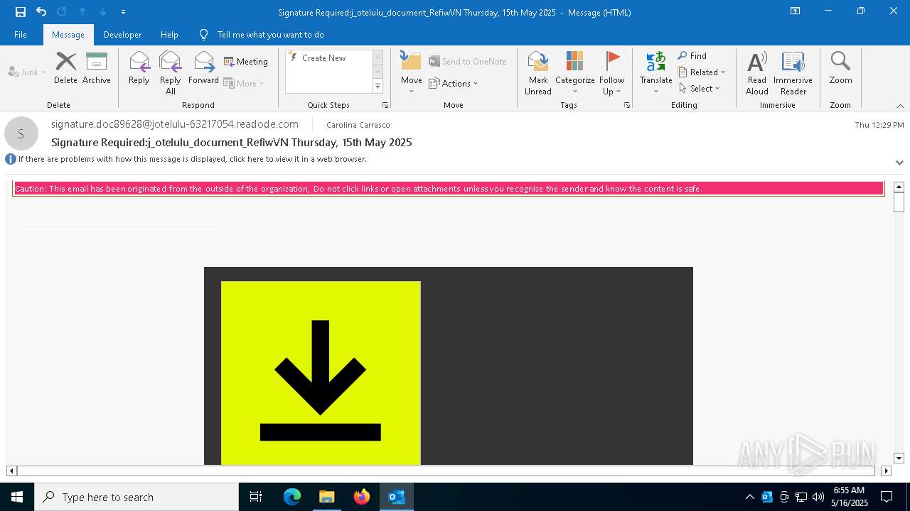
Task: Click Reply All
Action: (171, 73)
